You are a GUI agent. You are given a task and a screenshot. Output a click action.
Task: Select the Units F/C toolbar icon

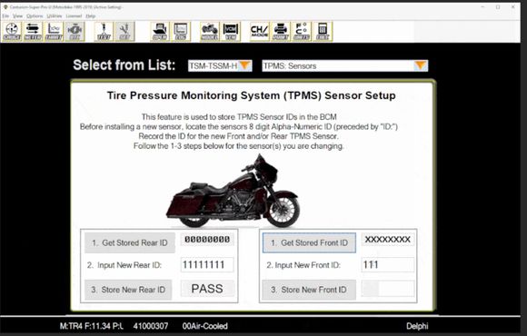[x=302, y=32]
